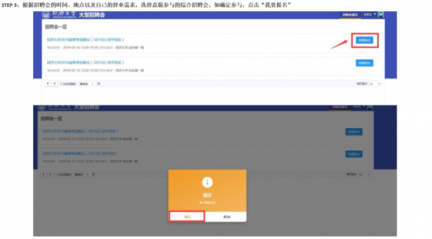
Task: Click 我要报名 for 3月15日 in the dimmed screenshot
Action: (x=354, y=154)
